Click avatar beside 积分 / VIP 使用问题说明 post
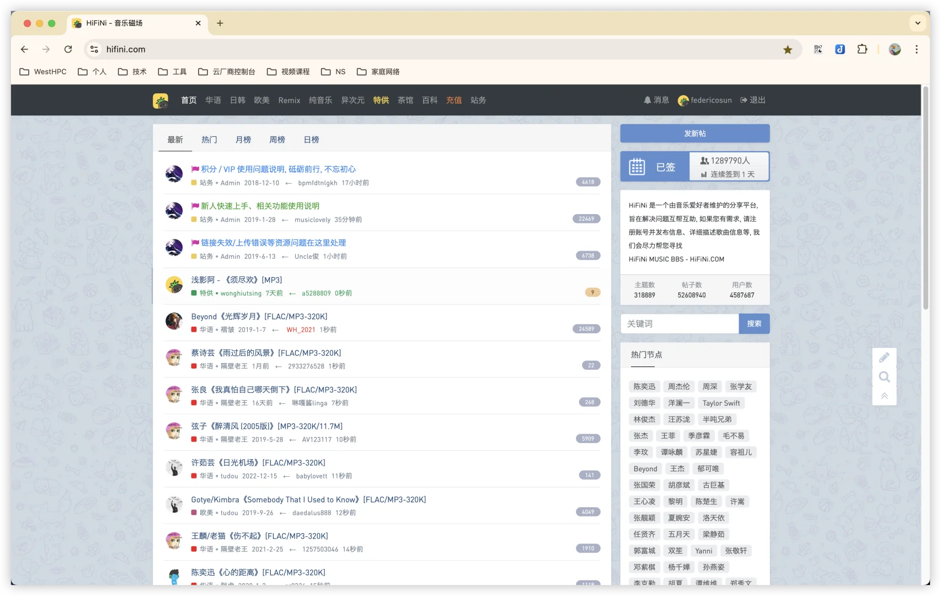 [x=174, y=174]
